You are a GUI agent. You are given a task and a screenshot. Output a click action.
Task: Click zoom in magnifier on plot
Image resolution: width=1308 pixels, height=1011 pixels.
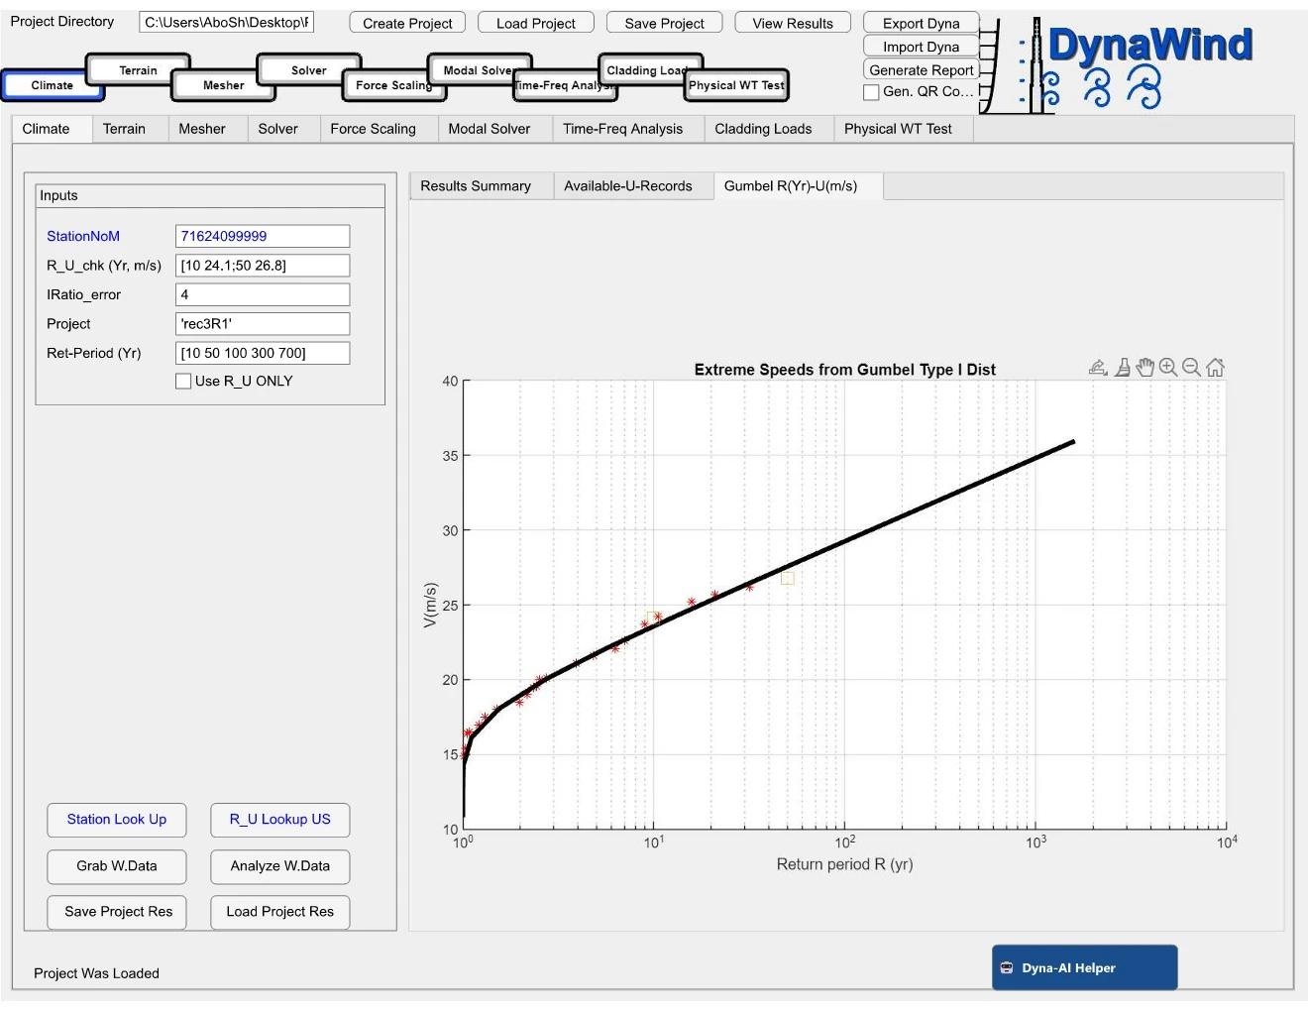[1168, 368]
